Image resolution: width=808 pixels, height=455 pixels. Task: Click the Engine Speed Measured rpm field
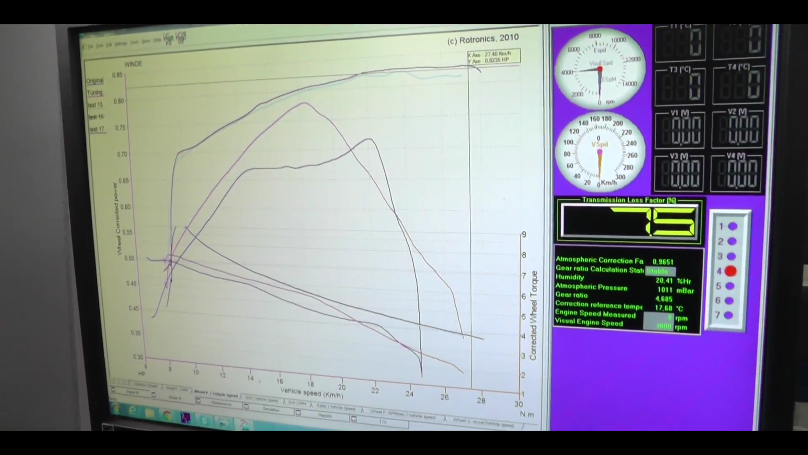658,318
